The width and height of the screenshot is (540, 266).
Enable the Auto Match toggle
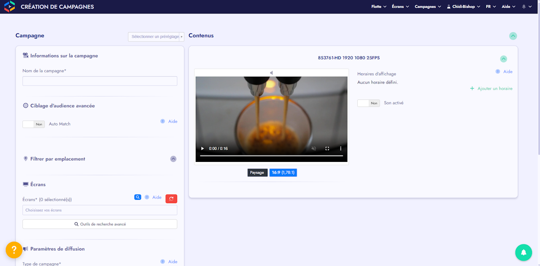[33, 124]
